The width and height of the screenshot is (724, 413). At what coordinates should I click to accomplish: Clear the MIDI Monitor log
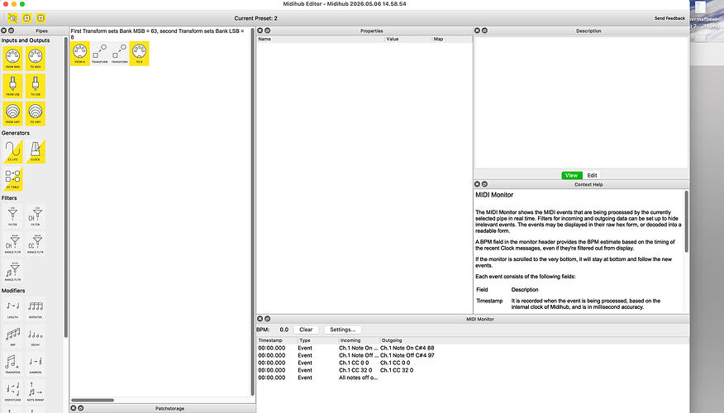(x=306, y=330)
